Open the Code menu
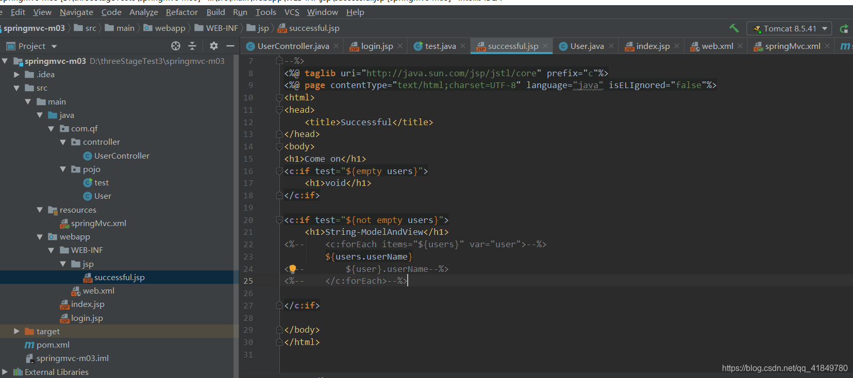The image size is (853, 378). coord(111,12)
